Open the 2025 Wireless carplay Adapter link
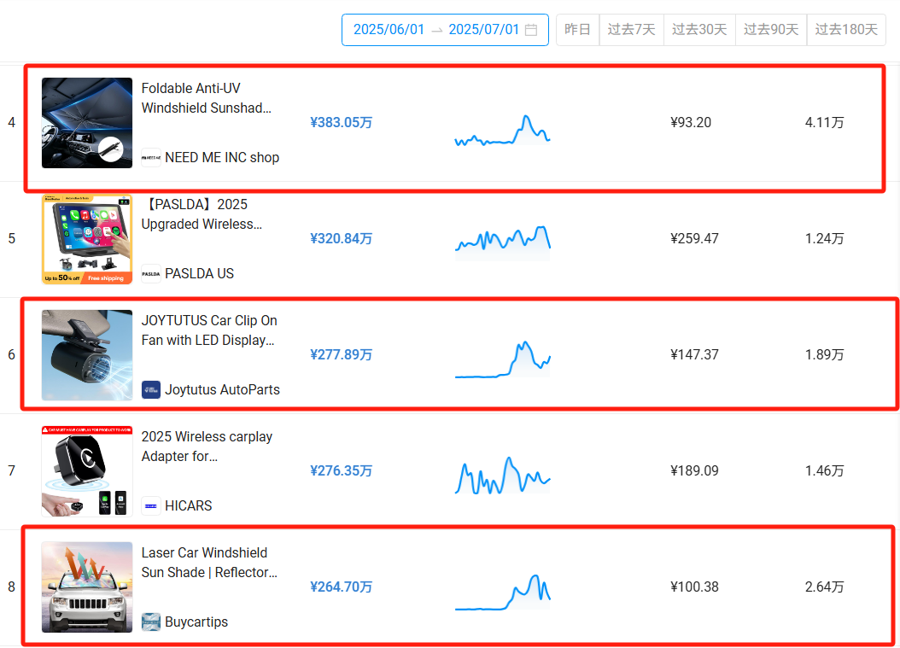The height and width of the screenshot is (648, 900). pyautogui.click(x=207, y=447)
